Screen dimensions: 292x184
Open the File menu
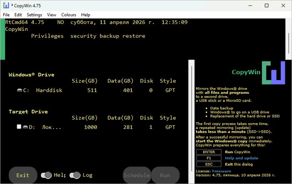pos(6,15)
